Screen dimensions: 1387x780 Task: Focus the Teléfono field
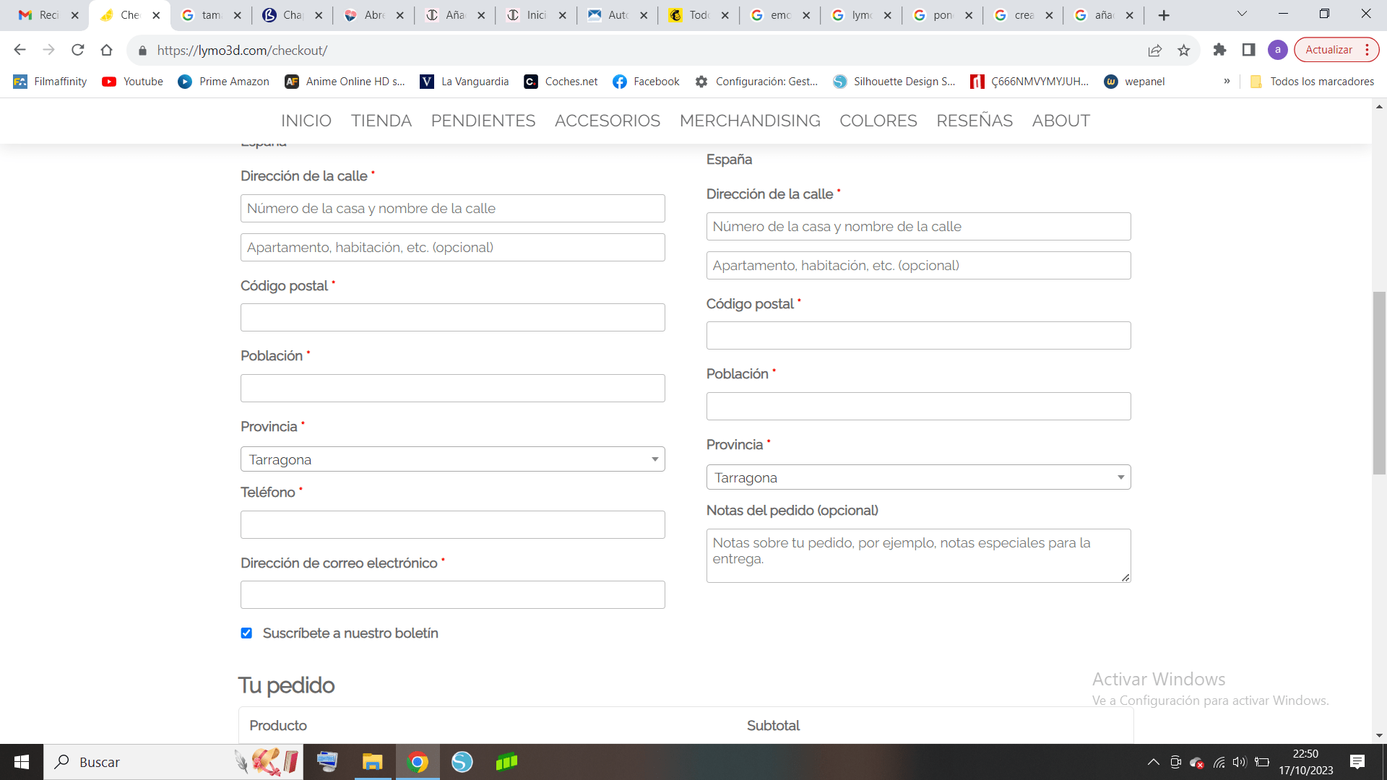[x=452, y=525]
